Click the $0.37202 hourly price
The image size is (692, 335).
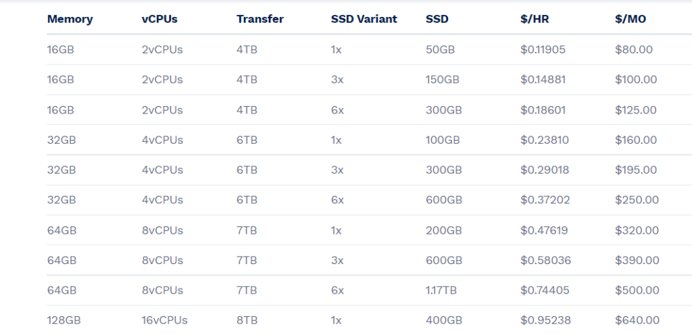pos(545,200)
